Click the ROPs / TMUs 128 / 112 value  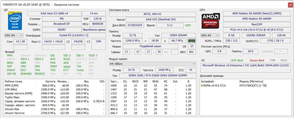[231, 41]
